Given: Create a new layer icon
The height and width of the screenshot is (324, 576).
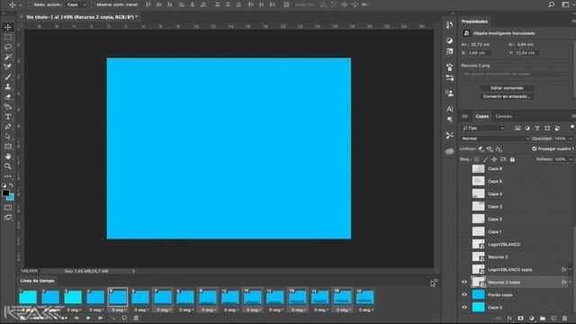Looking at the screenshot, I should (553, 319).
